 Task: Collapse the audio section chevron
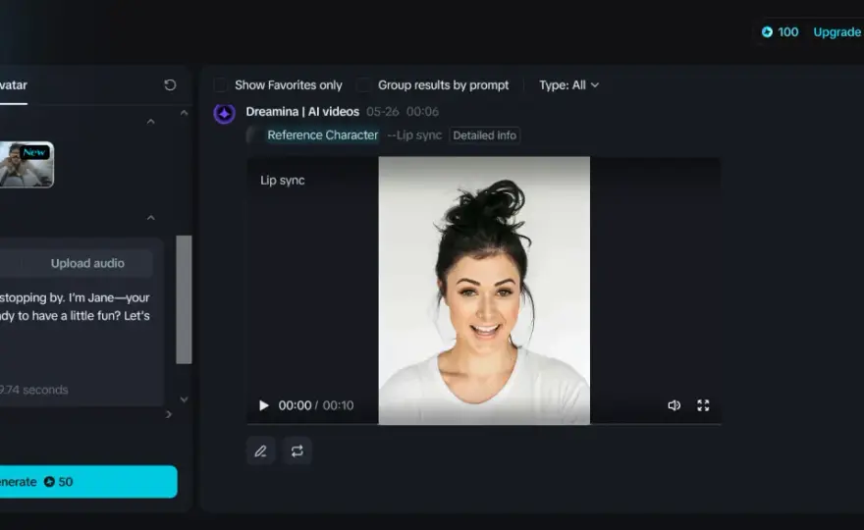pyautogui.click(x=151, y=218)
